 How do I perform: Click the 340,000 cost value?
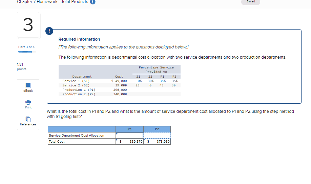pyautogui.click(x=120, y=94)
